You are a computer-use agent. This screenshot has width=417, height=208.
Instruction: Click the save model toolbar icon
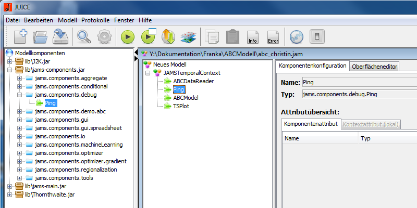[60, 36]
